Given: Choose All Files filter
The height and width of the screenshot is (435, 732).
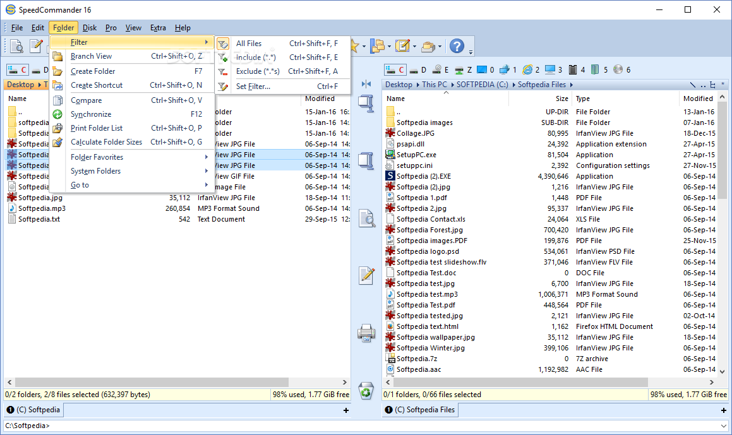Looking at the screenshot, I should [283, 44].
